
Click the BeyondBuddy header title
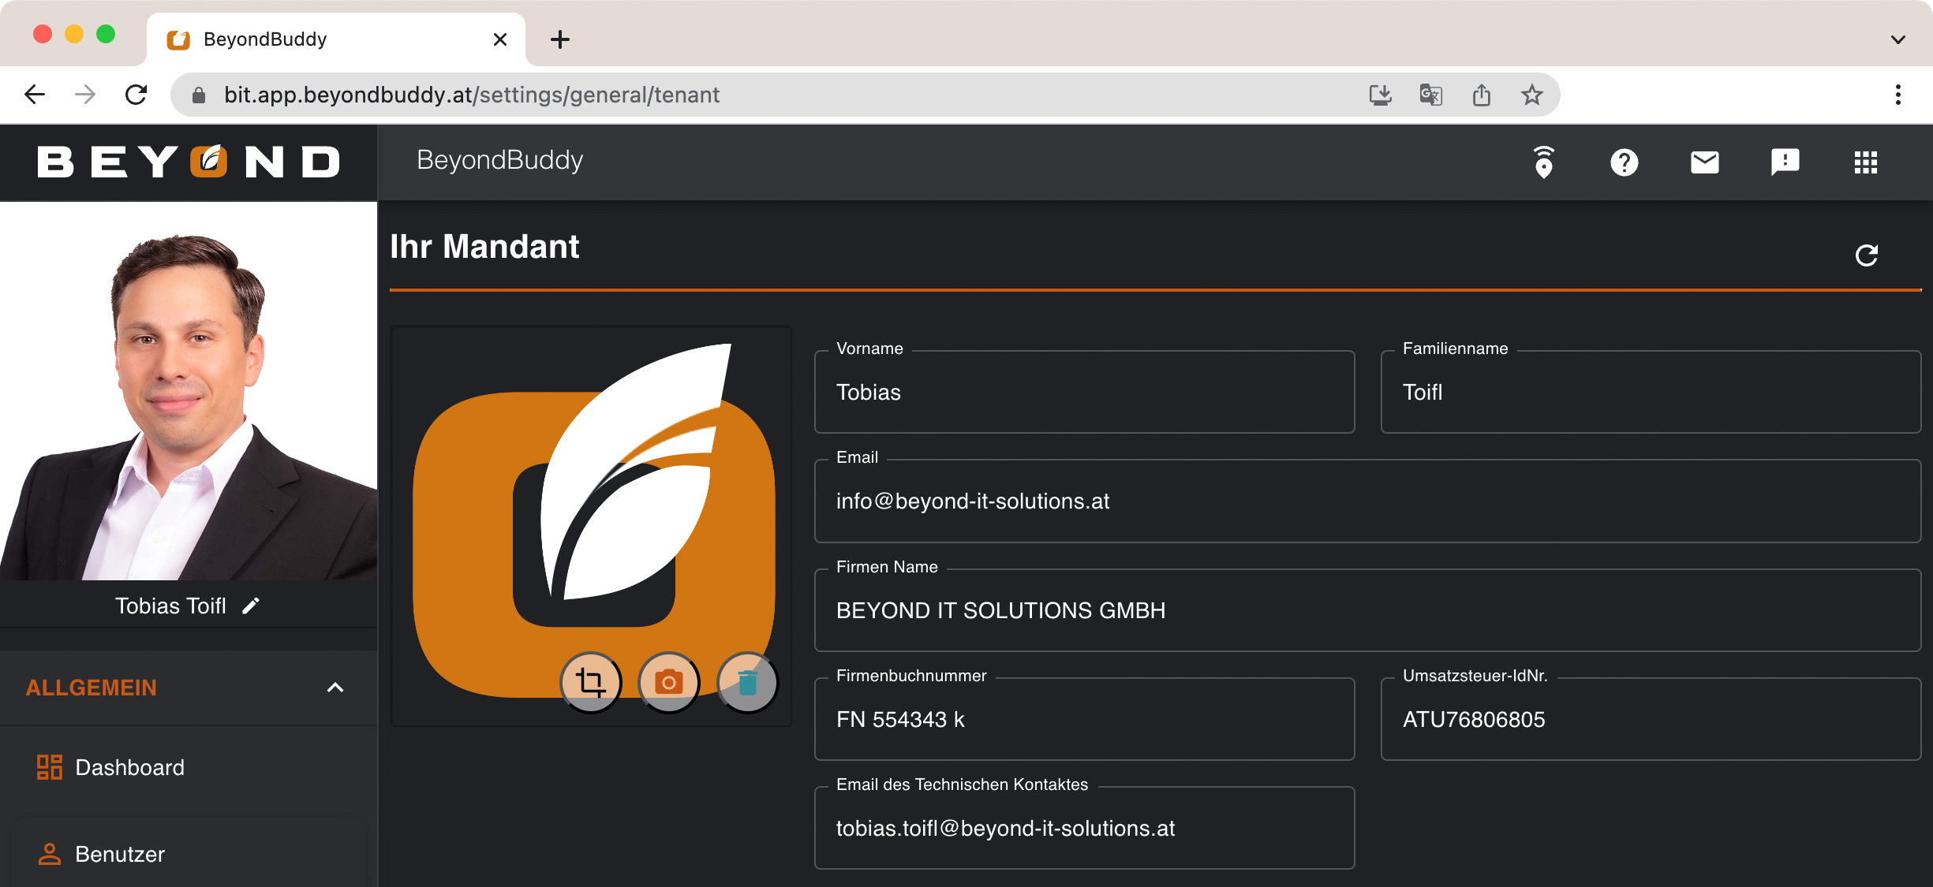pyautogui.click(x=499, y=160)
